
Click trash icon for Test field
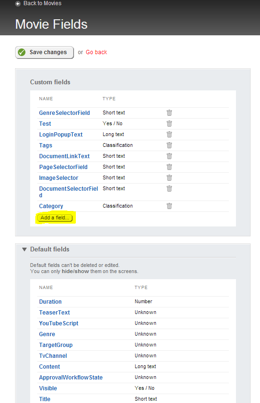click(169, 124)
